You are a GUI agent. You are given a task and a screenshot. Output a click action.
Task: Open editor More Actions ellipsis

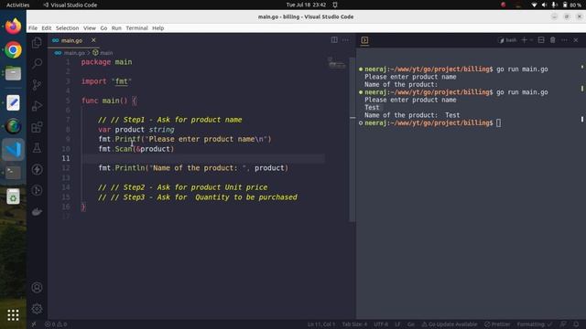click(x=346, y=40)
